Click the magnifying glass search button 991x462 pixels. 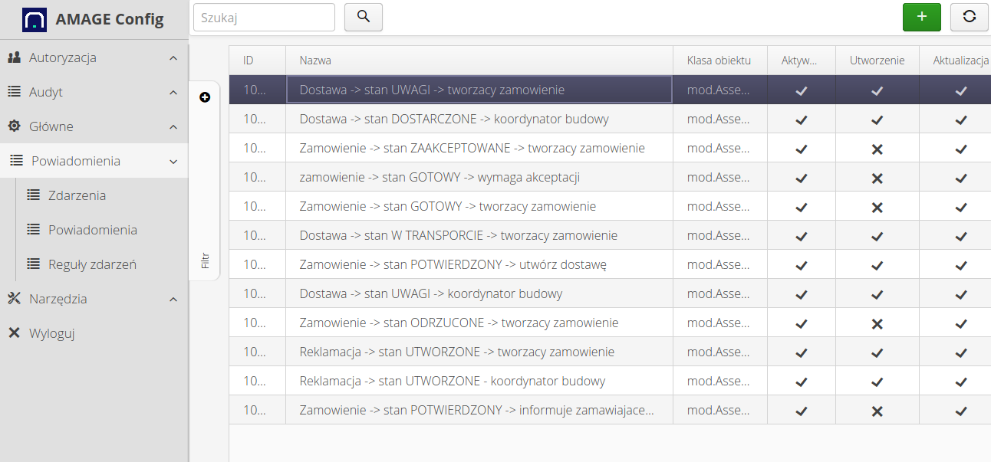pos(364,17)
